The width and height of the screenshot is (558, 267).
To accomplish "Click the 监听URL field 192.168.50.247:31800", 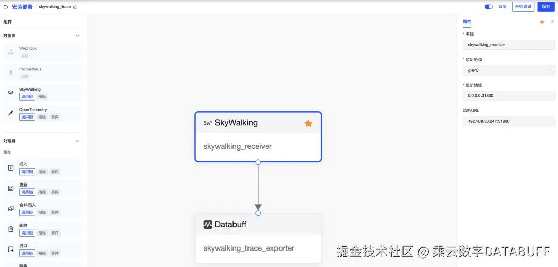I will click(x=508, y=121).
